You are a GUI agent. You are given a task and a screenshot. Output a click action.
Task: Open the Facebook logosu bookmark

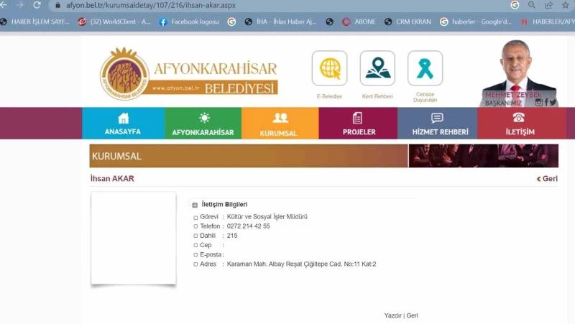click(188, 22)
